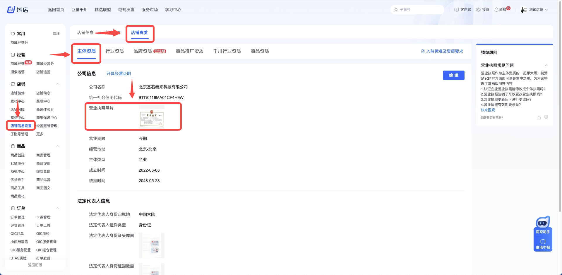This screenshot has width=562, height=275.
Task: Click the 子账号 search field
Action: (419, 10)
